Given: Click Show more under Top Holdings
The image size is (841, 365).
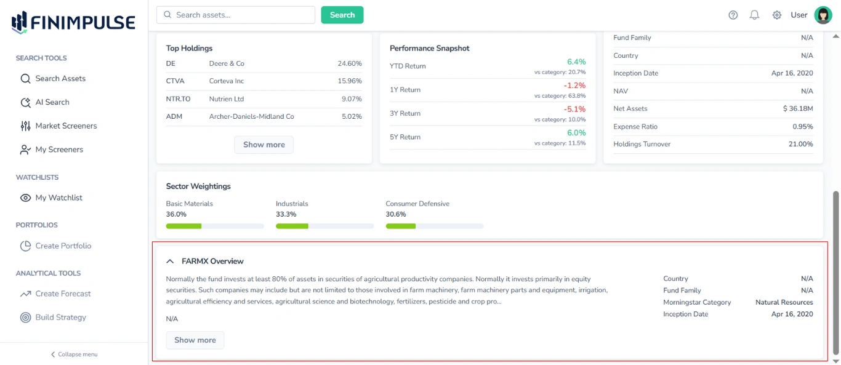Looking at the screenshot, I should pyautogui.click(x=264, y=145).
